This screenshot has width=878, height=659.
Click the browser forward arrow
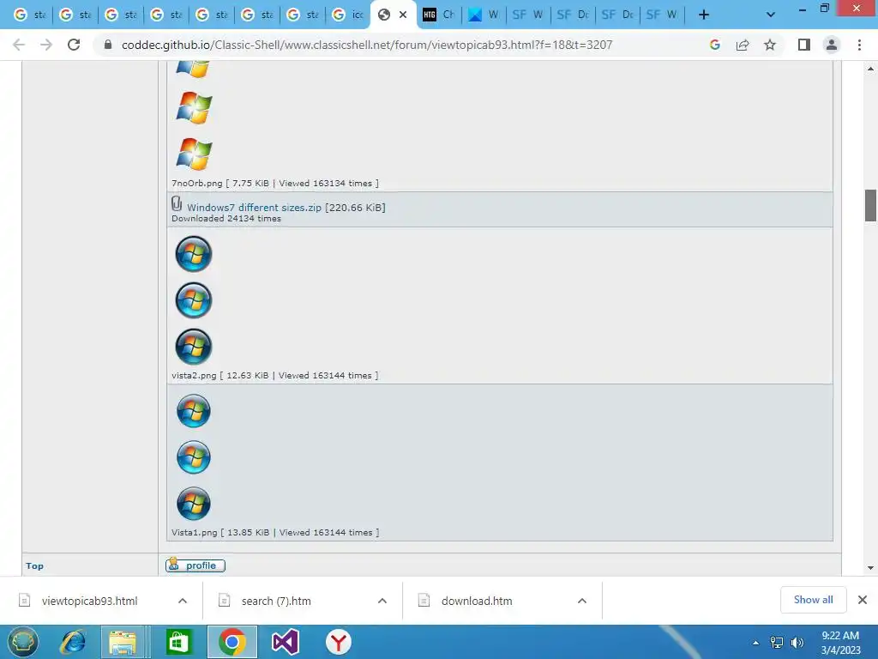46,45
